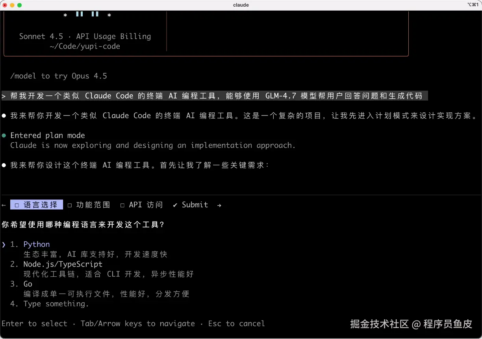Click 'Claude is now exploring and designing' line
482x339 pixels.
[x=153, y=145]
